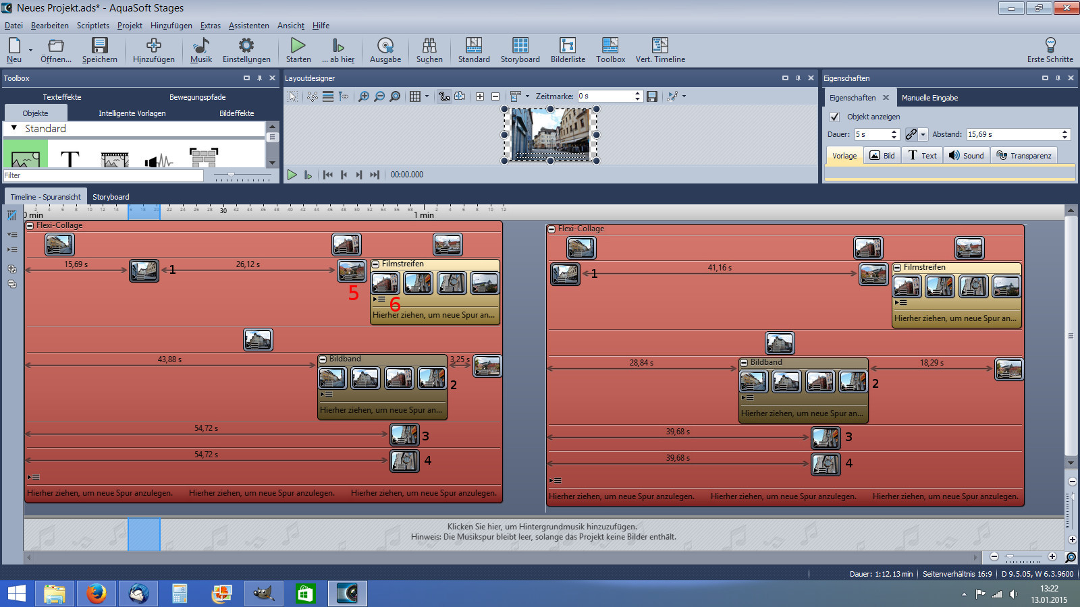Click the Speichern save icon
The width and height of the screenshot is (1080, 607).
click(x=99, y=46)
